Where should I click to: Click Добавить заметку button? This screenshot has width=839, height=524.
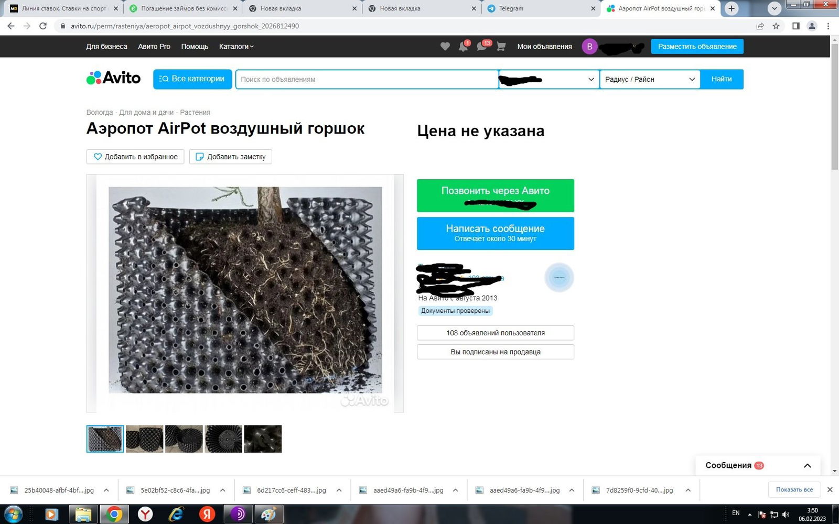pos(231,157)
